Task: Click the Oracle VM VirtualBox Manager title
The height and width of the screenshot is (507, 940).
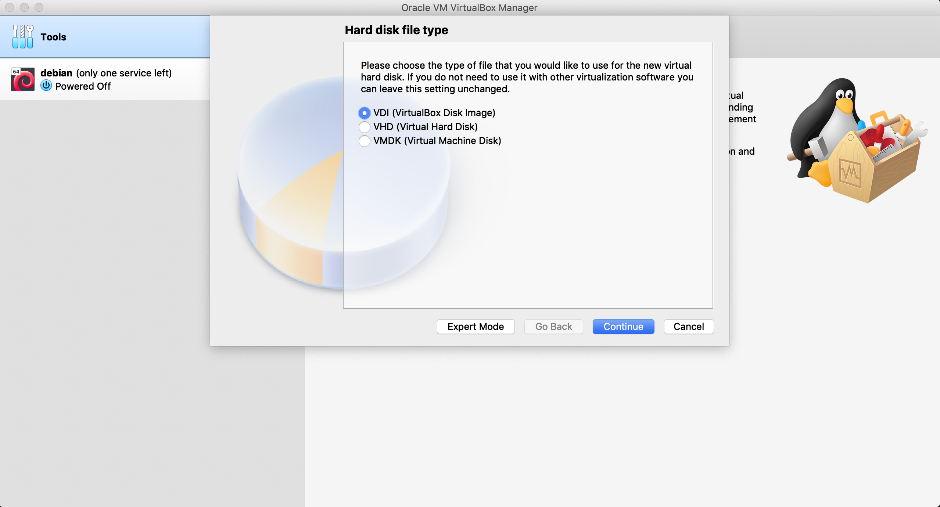Action: 469,7
